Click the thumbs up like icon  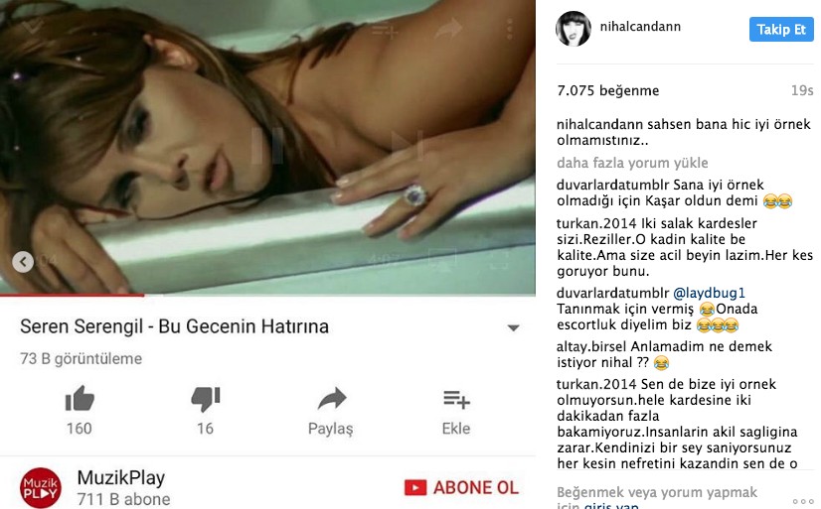(x=80, y=398)
